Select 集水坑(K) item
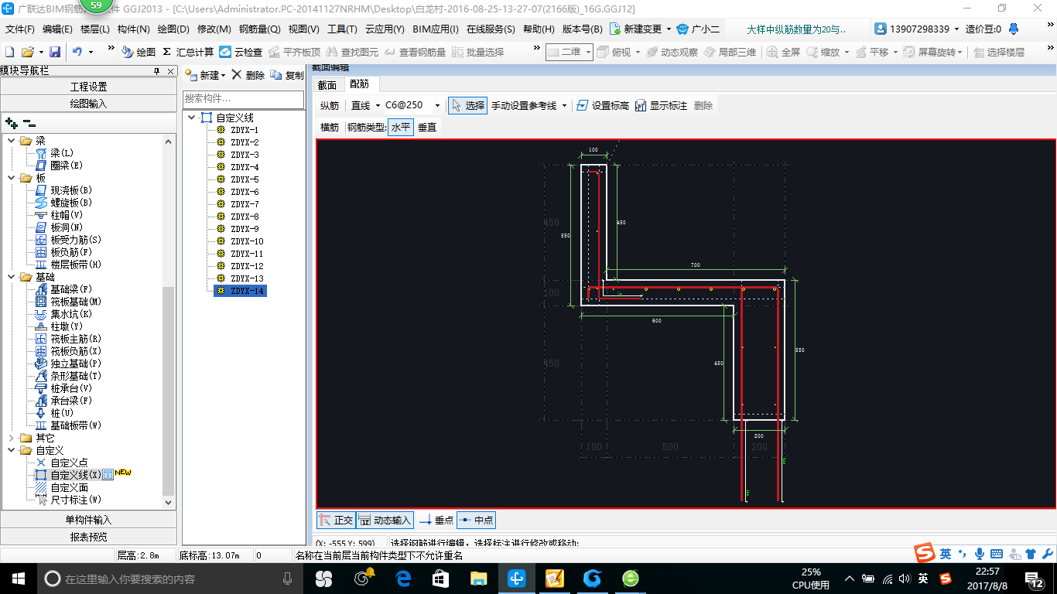 click(x=63, y=314)
